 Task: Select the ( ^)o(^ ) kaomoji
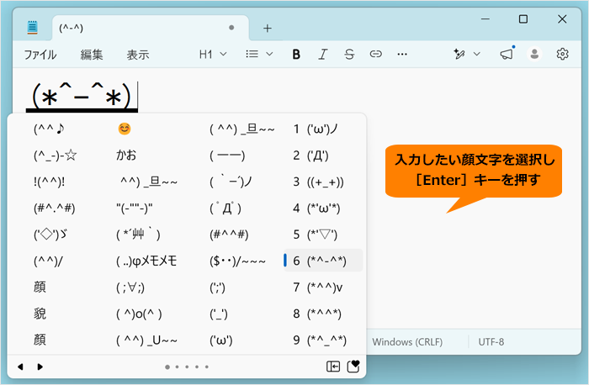click(x=139, y=314)
